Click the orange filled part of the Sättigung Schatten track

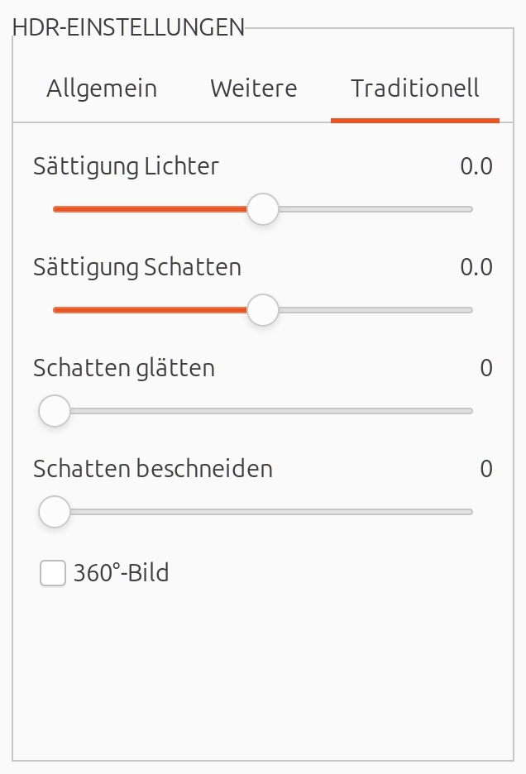[149, 310]
